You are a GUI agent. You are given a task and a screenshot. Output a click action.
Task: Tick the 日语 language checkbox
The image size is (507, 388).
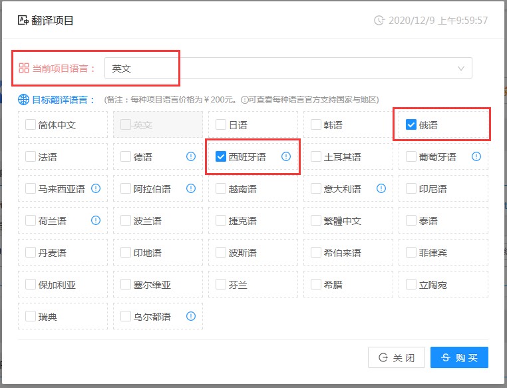point(221,125)
